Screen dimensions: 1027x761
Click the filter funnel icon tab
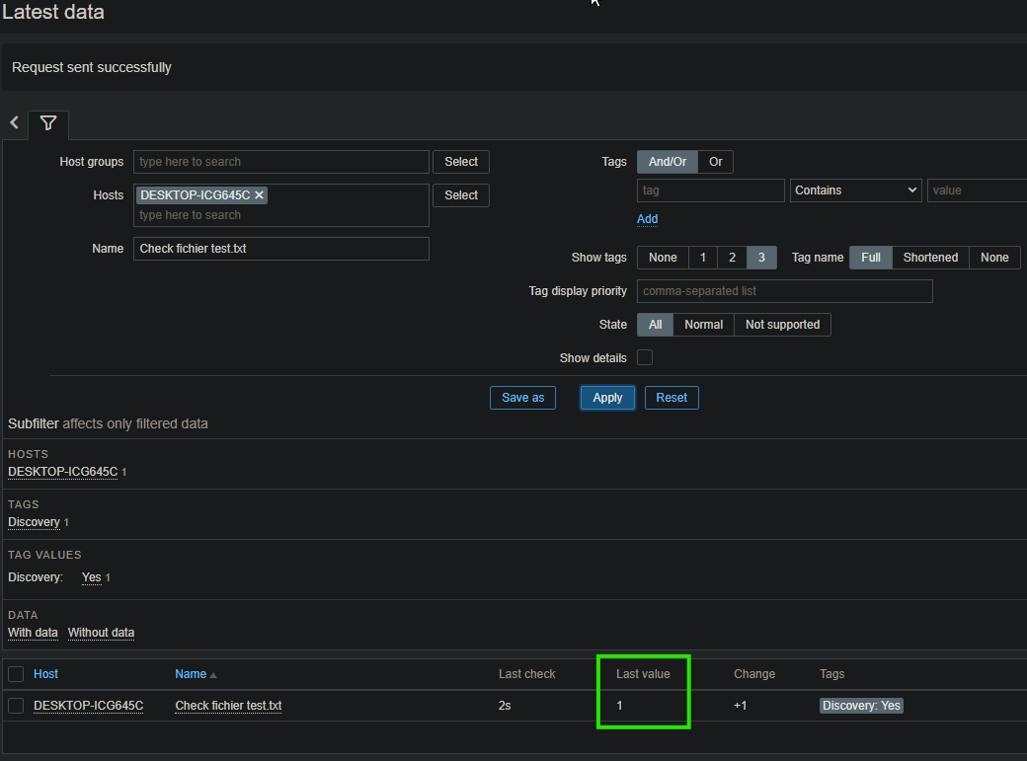48,123
